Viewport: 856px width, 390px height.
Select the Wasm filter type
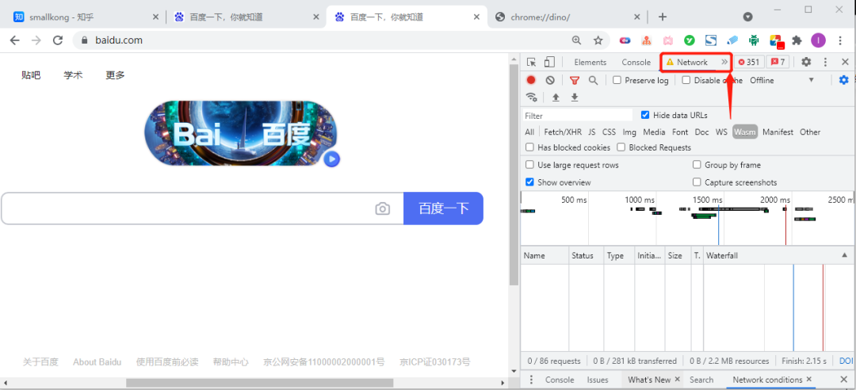click(744, 132)
